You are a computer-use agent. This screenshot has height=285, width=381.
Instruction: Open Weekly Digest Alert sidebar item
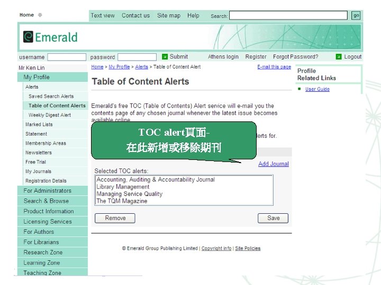point(50,115)
